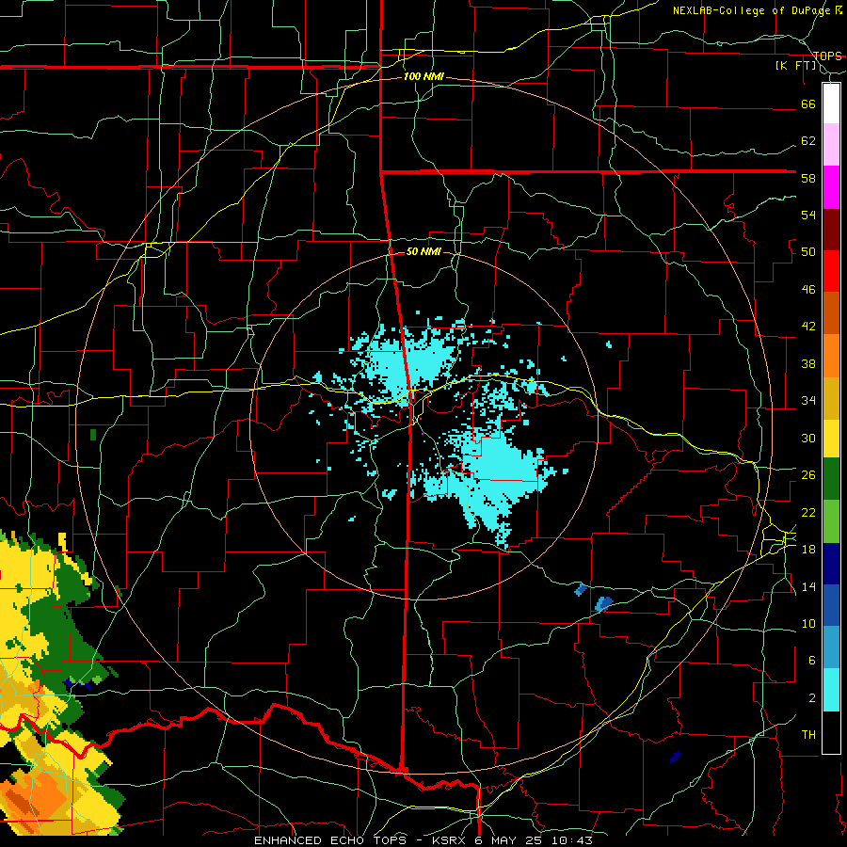Image resolution: width=847 pixels, height=847 pixels.
Task: Click the legend value 30
Action: (808, 438)
